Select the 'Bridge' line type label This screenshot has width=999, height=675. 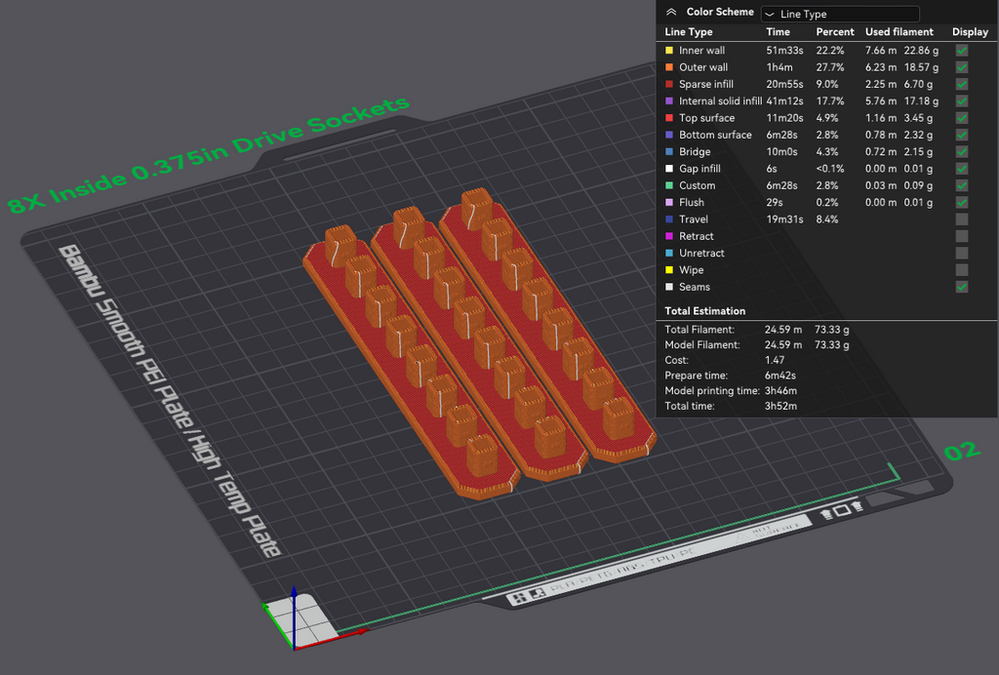point(695,151)
